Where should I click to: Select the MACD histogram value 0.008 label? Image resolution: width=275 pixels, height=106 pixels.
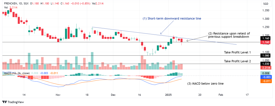tap(265, 73)
